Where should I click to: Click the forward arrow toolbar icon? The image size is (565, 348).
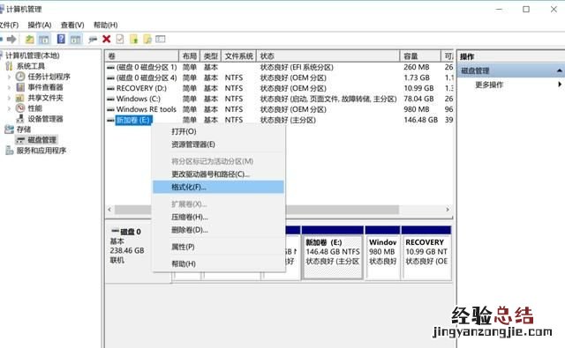coord(11,39)
